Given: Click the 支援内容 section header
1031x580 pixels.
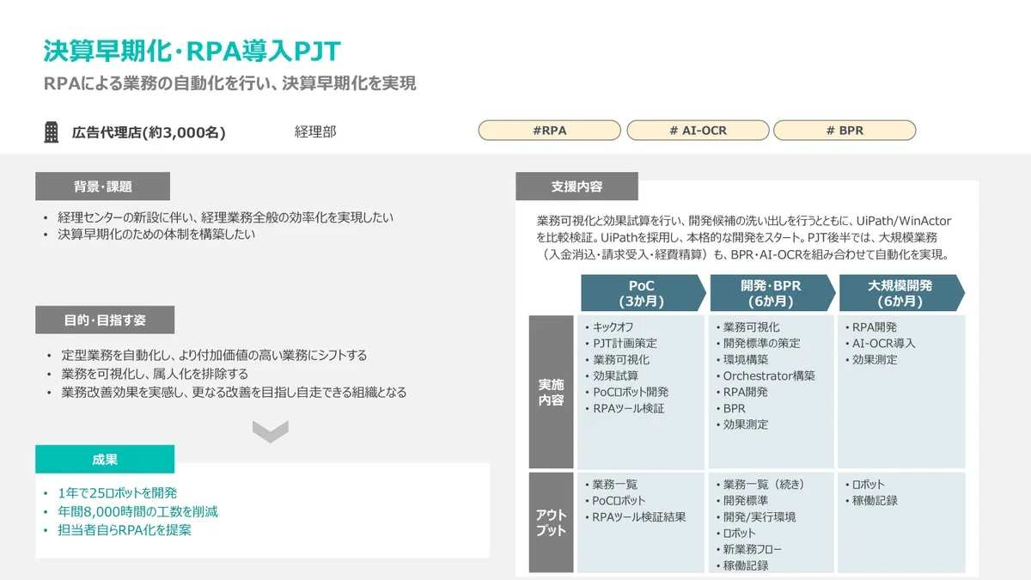Looking at the screenshot, I should tap(577, 186).
